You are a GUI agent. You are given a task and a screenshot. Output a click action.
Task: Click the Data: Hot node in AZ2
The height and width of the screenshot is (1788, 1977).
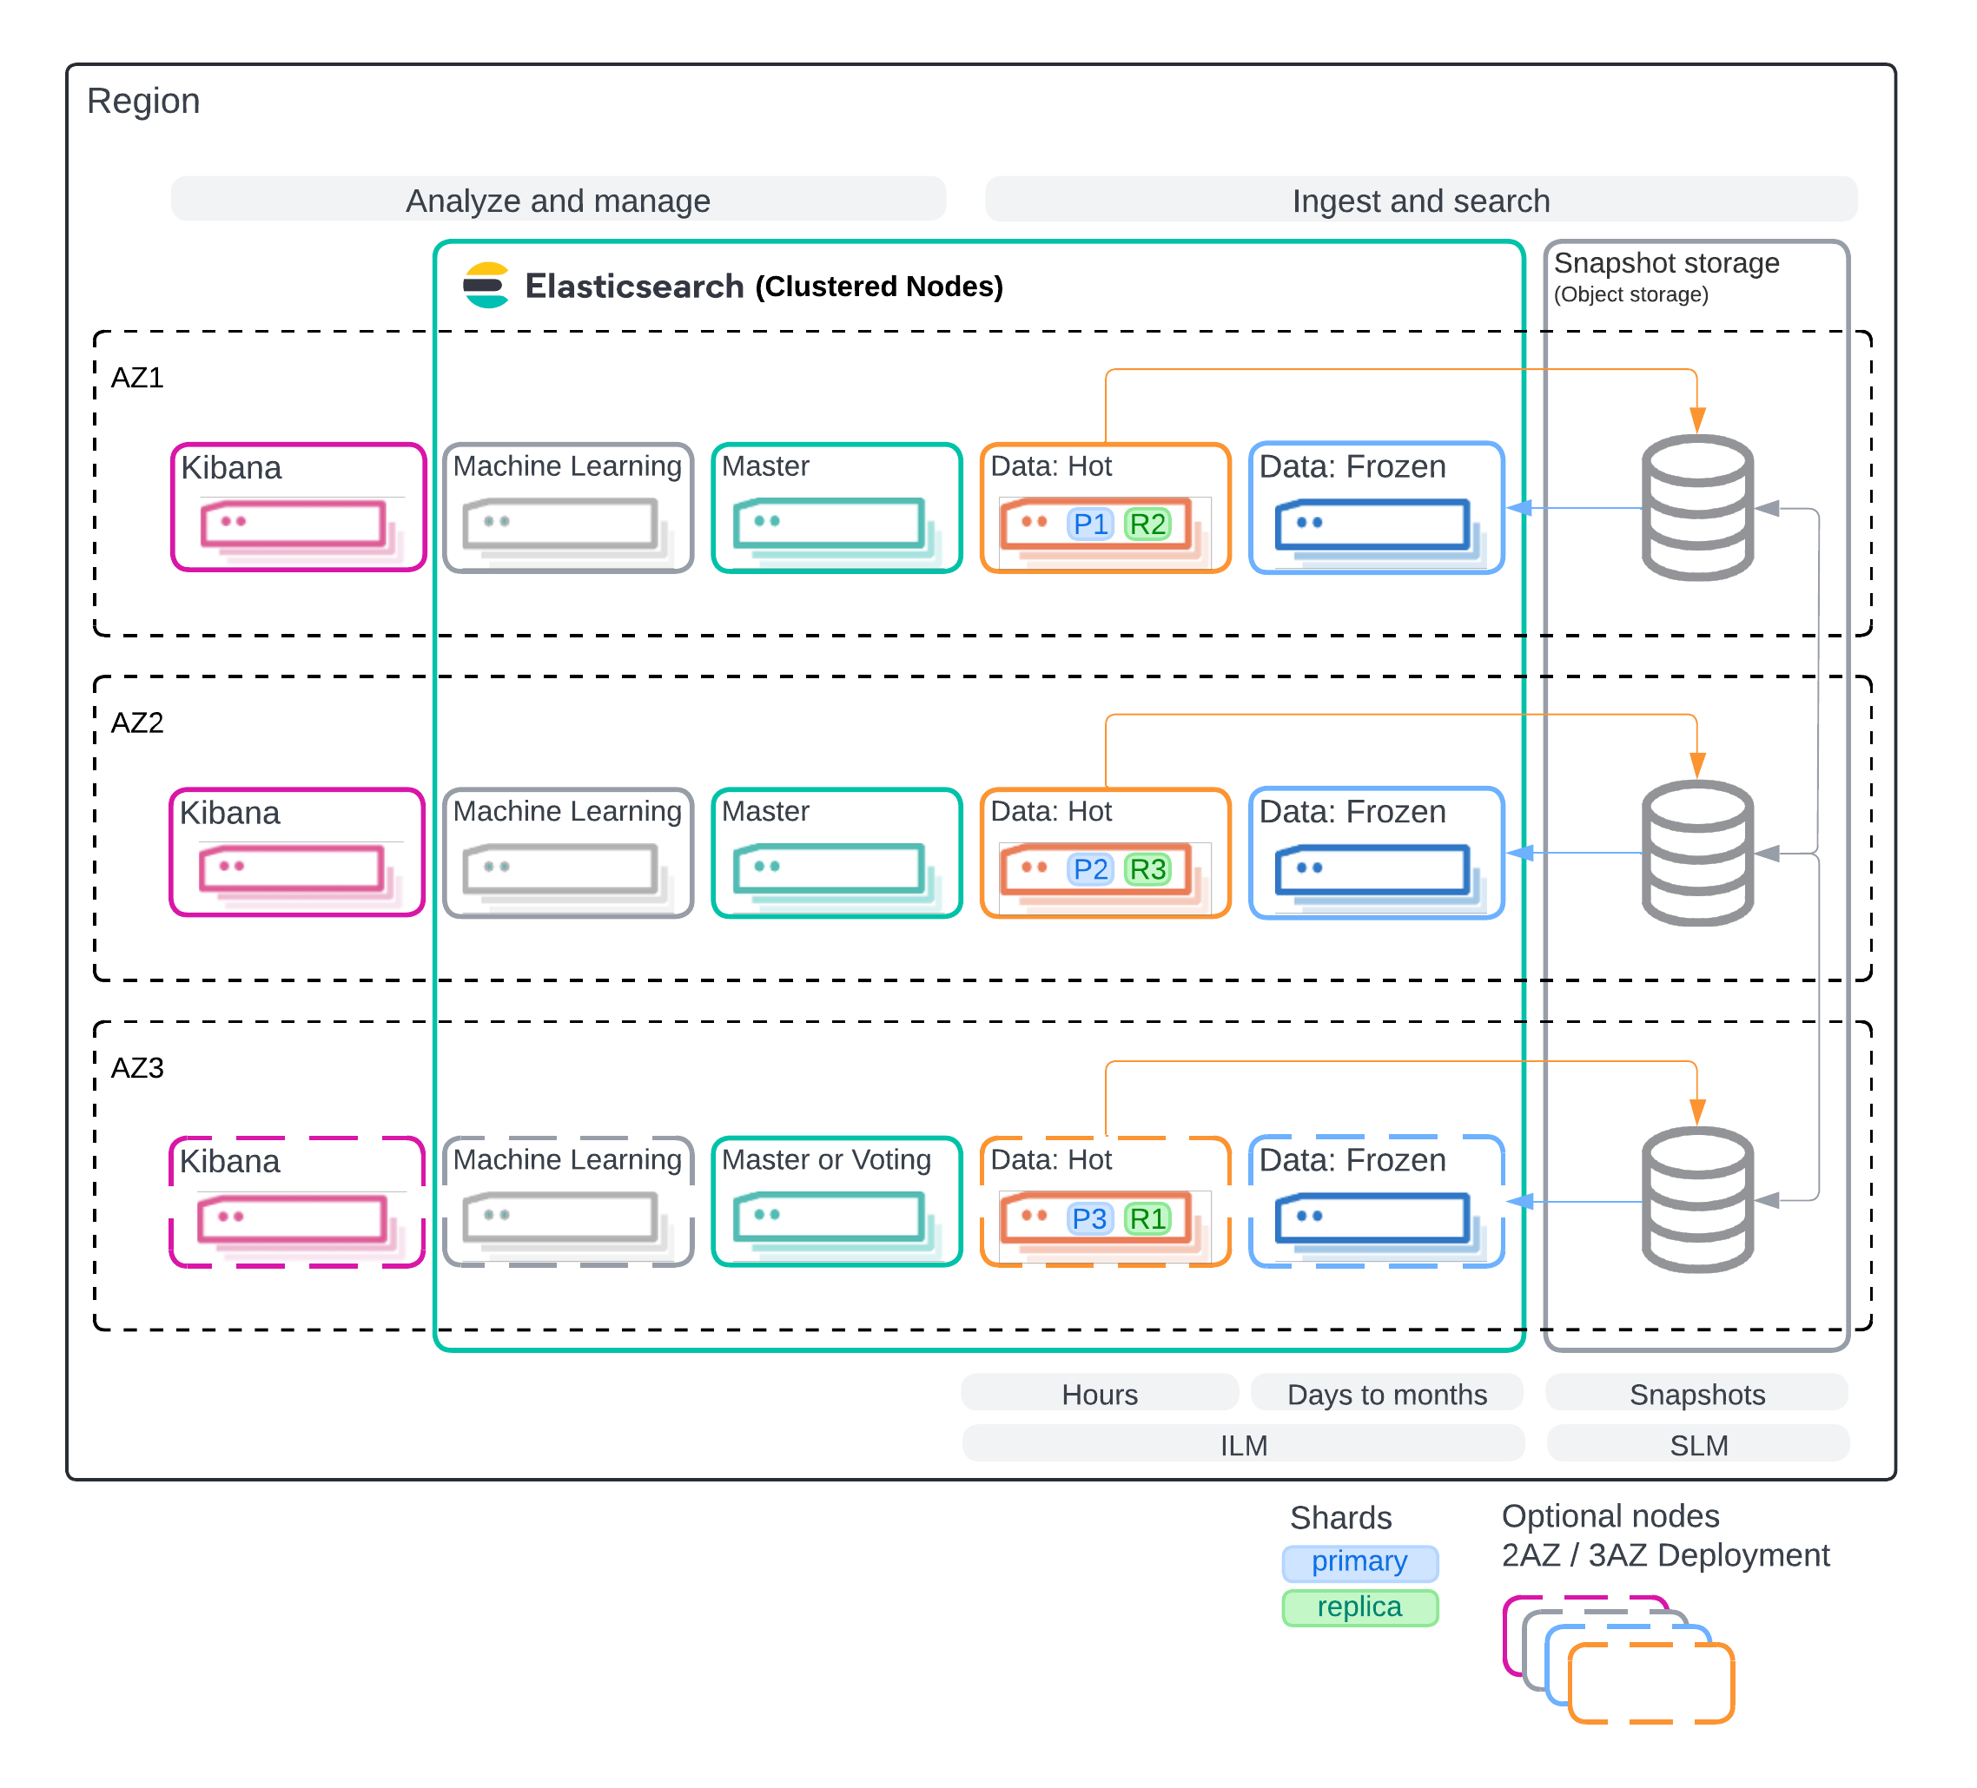tap(1106, 852)
